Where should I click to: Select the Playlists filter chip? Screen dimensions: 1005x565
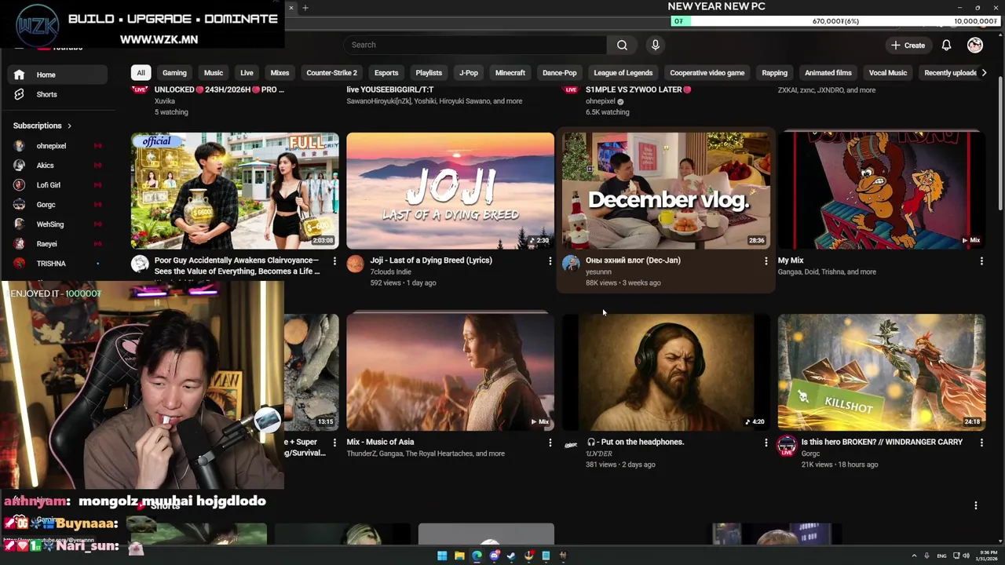point(429,73)
